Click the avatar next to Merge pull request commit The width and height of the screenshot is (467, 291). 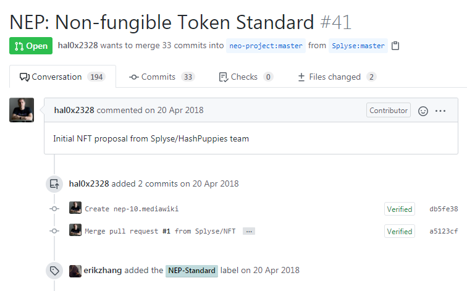pos(75,230)
